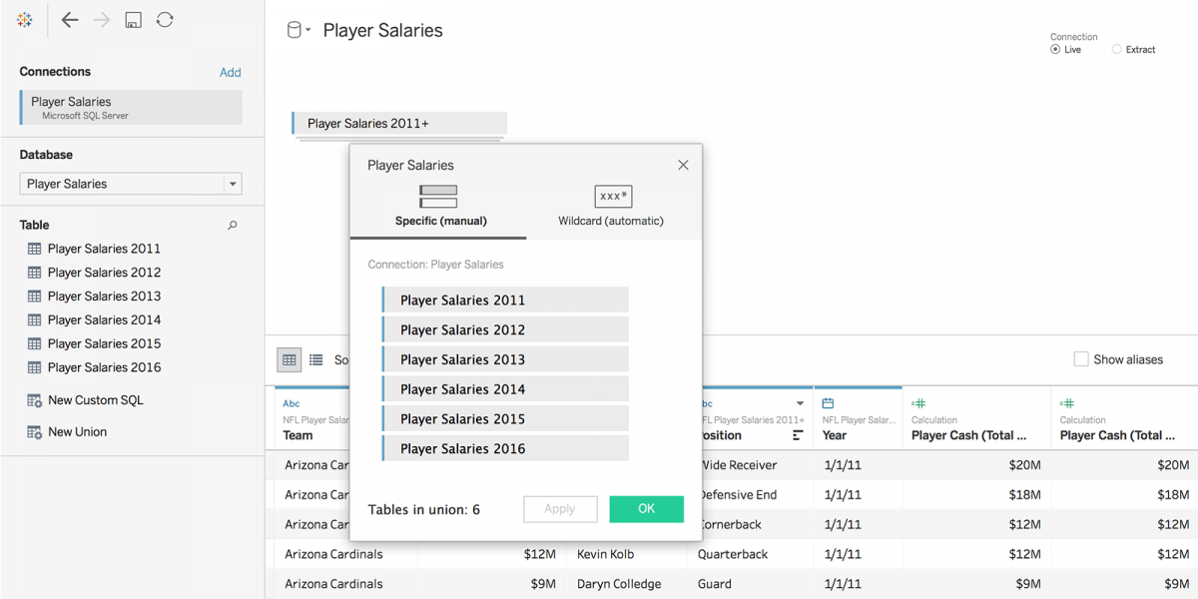Open the Position column dropdown arrow

point(800,404)
